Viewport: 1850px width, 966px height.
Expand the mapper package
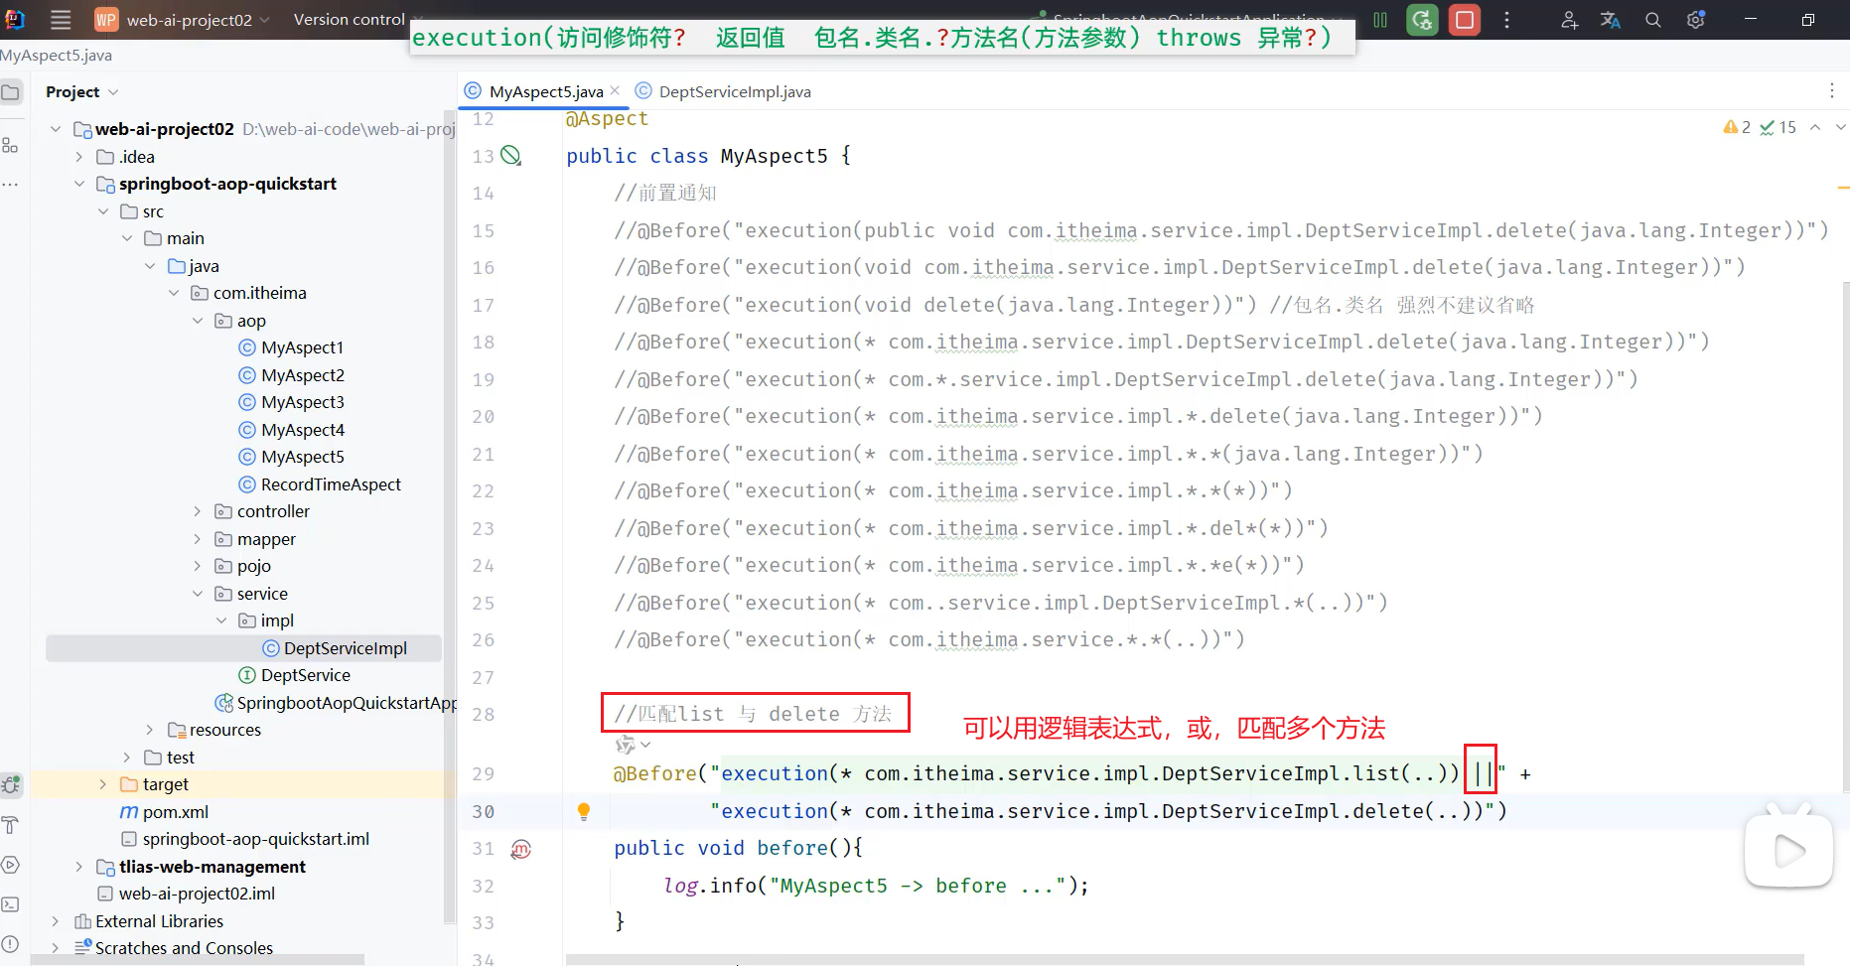pyautogui.click(x=198, y=539)
